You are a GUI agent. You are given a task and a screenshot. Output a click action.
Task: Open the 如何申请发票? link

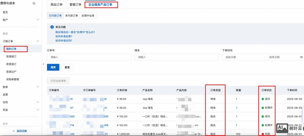click(64, 36)
